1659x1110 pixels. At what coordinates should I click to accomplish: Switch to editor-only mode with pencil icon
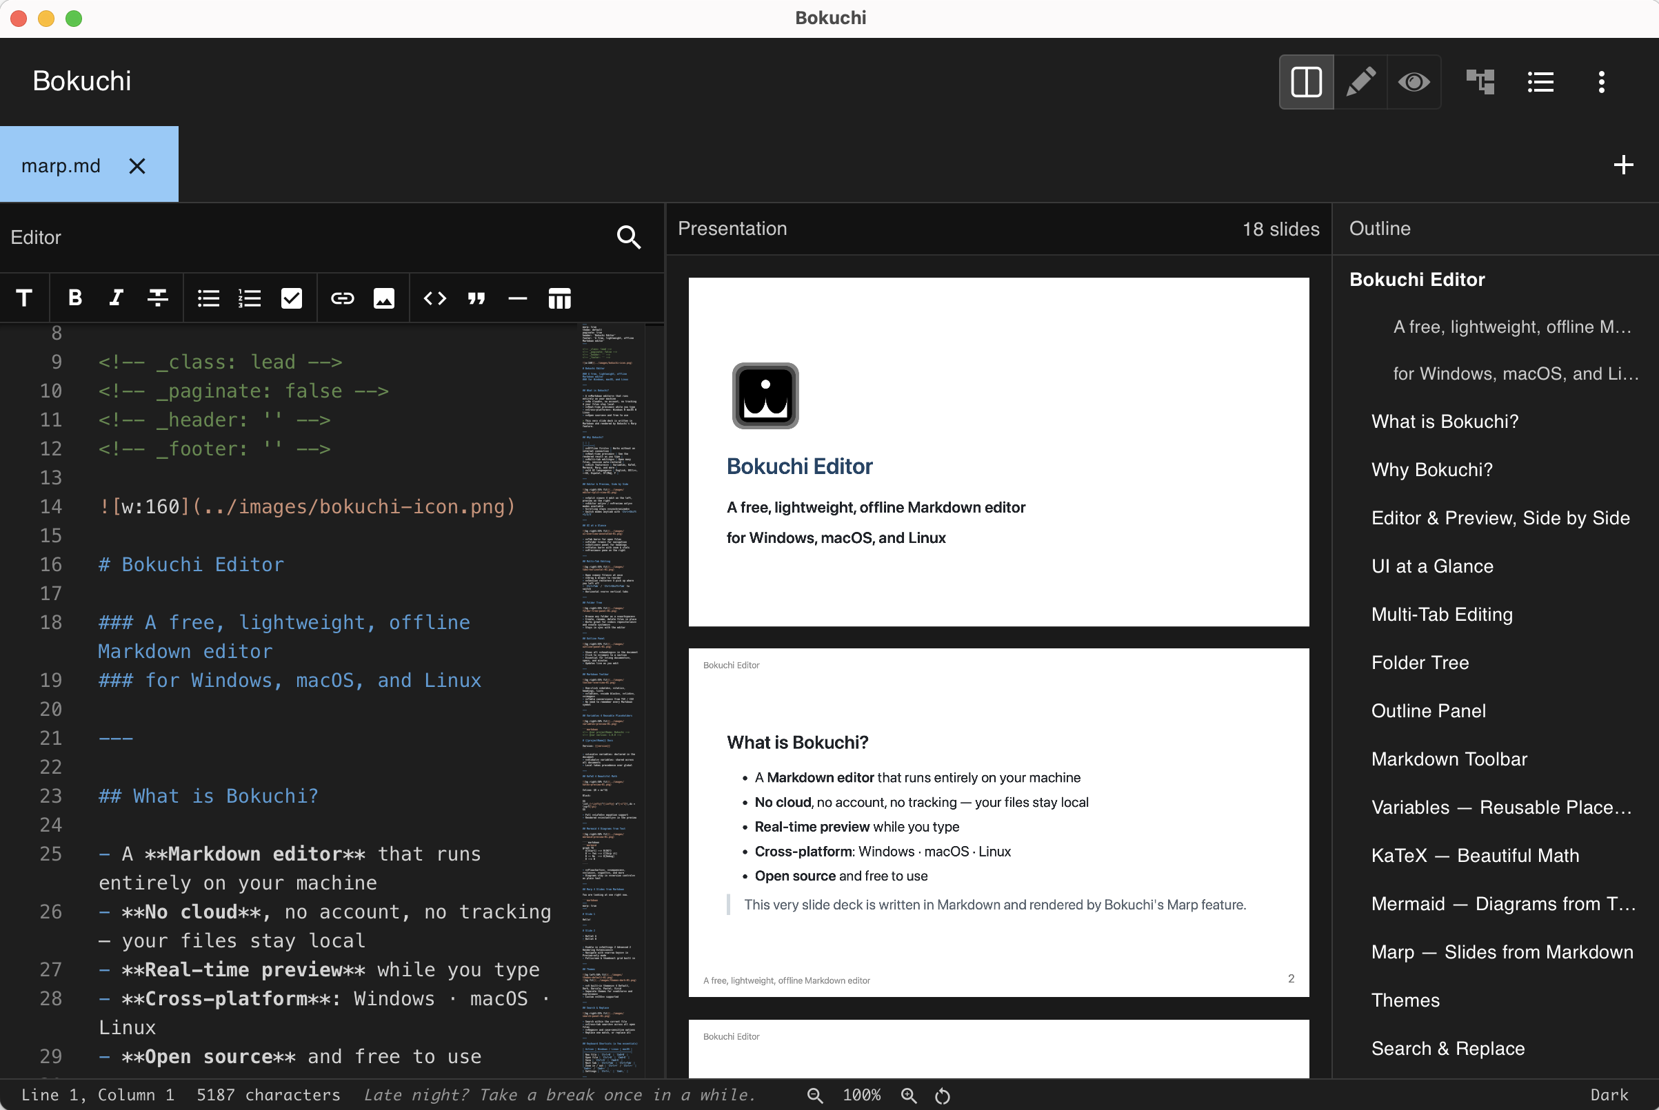(1360, 82)
